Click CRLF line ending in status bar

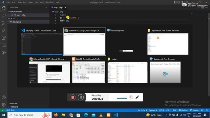pos(168,110)
